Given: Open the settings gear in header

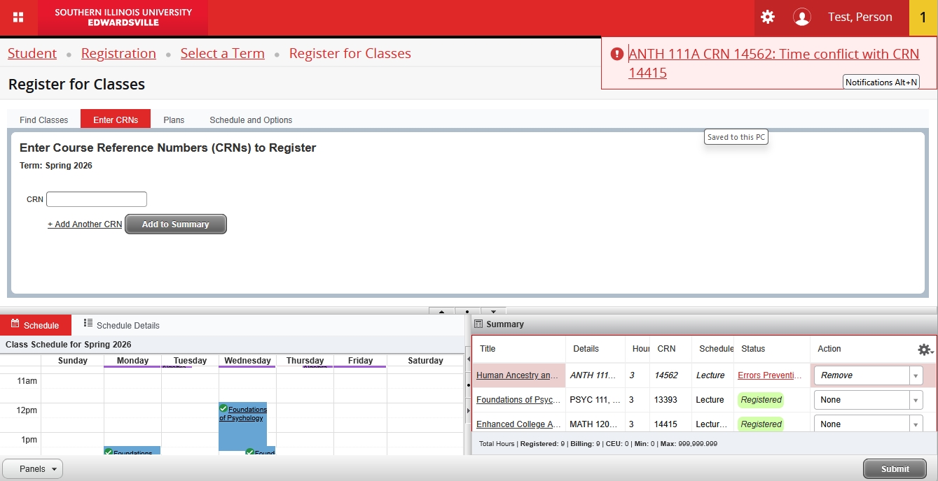Looking at the screenshot, I should tap(768, 17).
